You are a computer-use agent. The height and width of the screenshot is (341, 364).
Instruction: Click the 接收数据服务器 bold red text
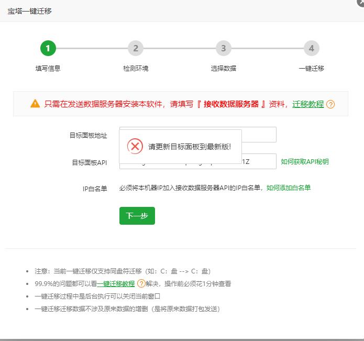point(231,104)
